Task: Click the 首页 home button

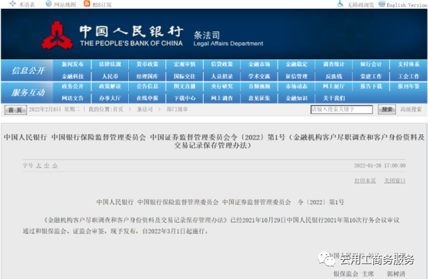Action: 15,110
